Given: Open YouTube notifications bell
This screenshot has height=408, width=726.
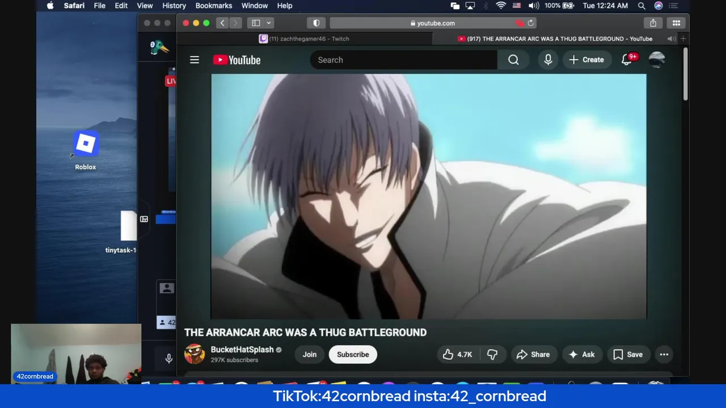Looking at the screenshot, I should point(627,59).
